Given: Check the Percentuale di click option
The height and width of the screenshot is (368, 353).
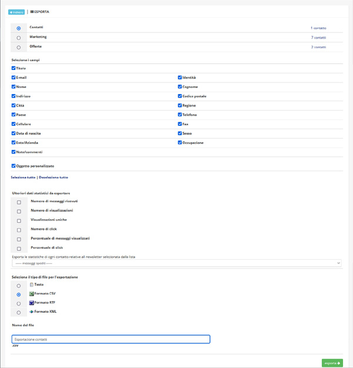Looking at the screenshot, I should tap(19, 249).
